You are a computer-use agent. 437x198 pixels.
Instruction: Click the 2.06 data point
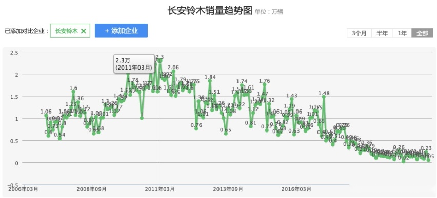173,71
